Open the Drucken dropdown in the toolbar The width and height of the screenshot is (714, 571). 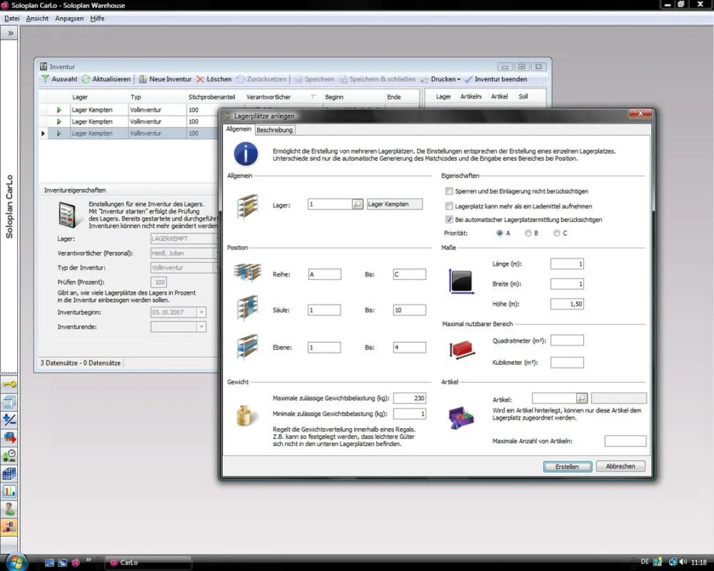pyautogui.click(x=446, y=79)
